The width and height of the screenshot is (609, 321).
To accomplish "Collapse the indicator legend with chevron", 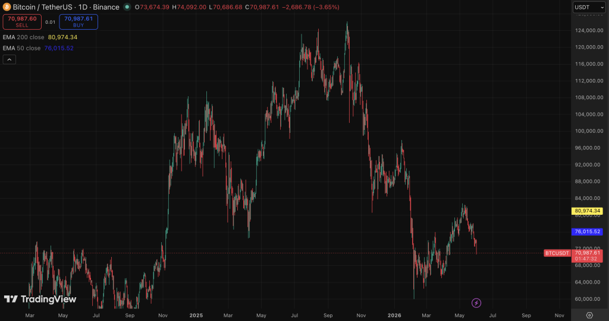I will (10, 59).
